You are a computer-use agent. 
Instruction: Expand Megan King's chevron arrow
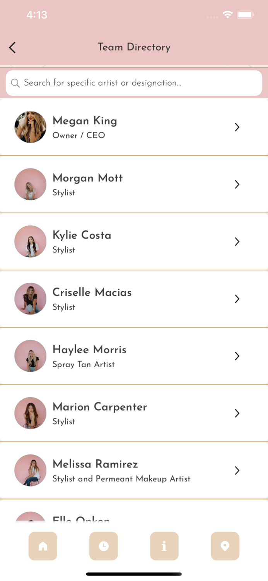237,127
